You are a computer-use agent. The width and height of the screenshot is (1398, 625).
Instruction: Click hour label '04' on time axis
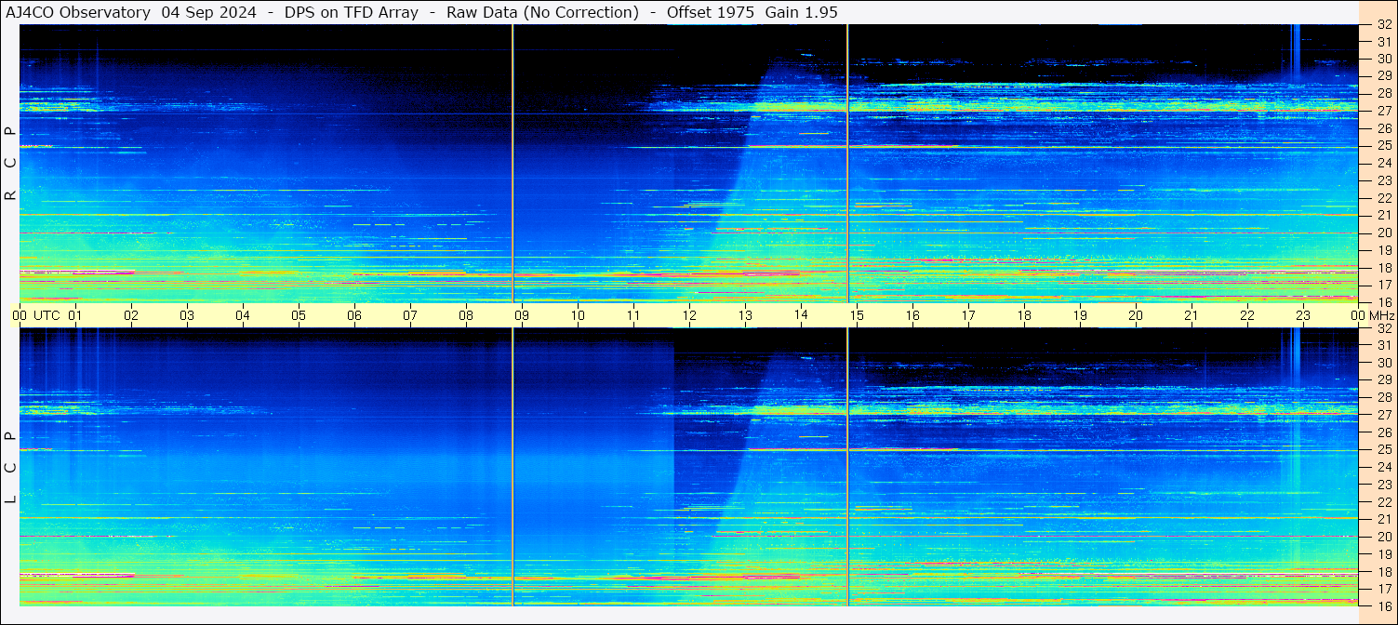[x=243, y=315]
